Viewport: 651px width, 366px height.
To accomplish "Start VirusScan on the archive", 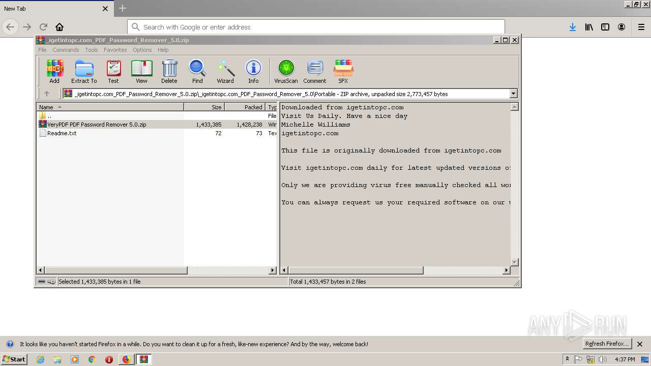I will click(x=286, y=71).
